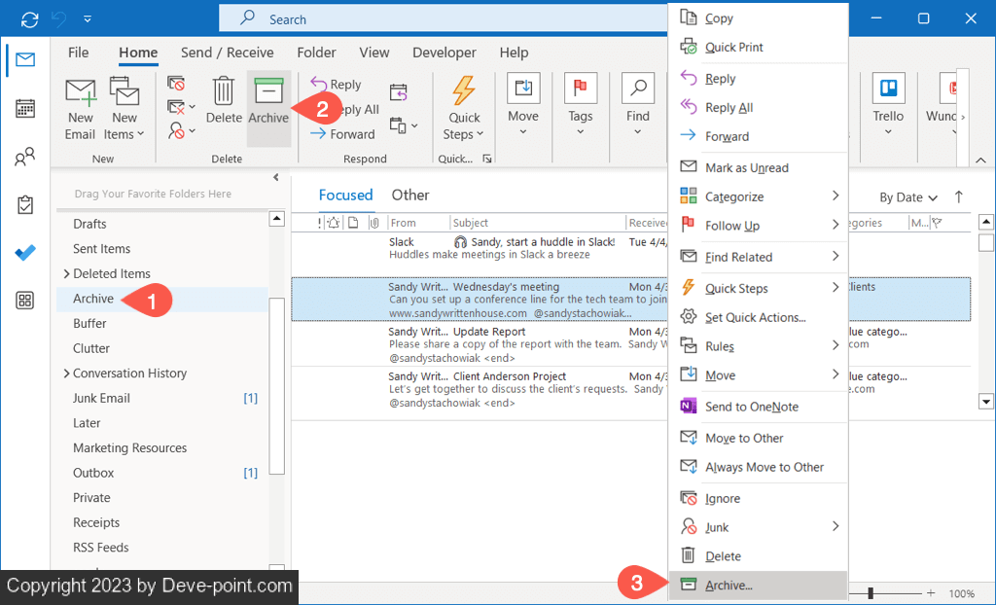Open the People contacts icon in sidebar

[x=25, y=157]
